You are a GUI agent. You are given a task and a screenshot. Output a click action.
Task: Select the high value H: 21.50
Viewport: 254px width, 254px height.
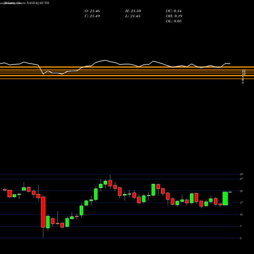click(133, 11)
